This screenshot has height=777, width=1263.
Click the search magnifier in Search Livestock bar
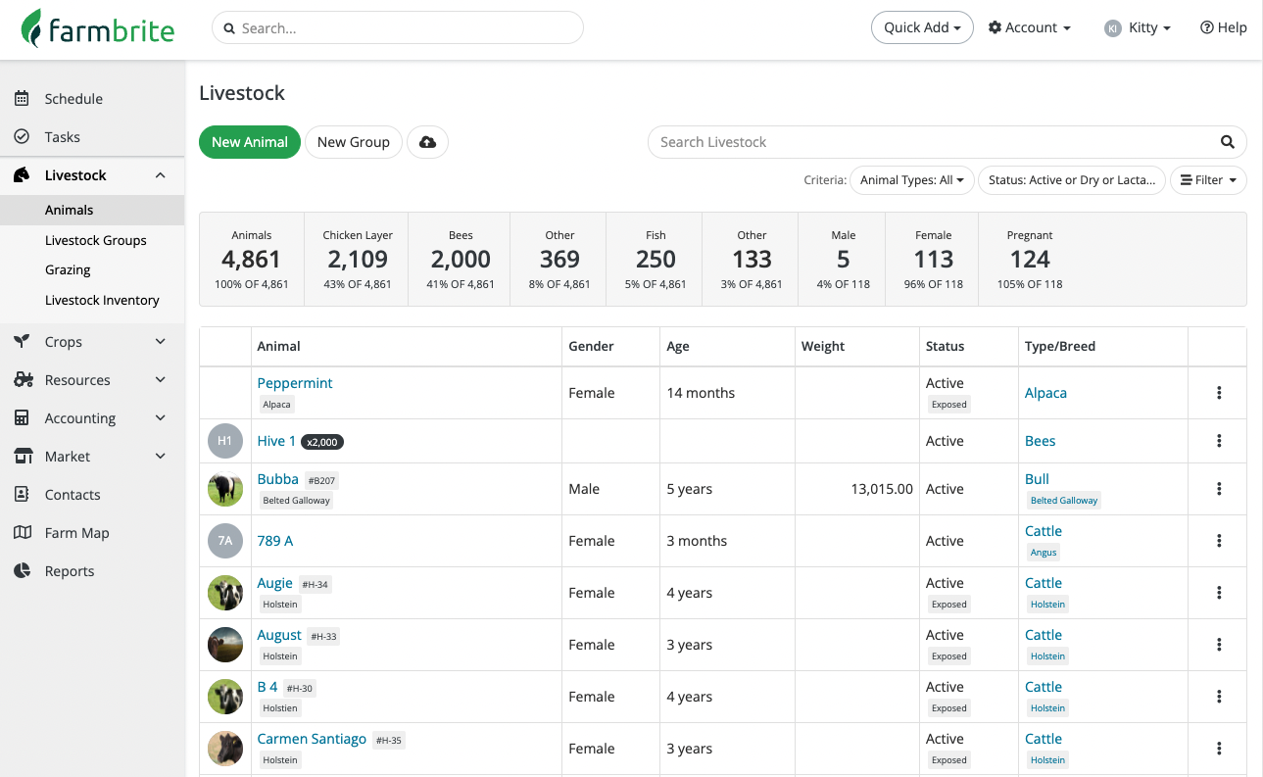point(1227,142)
